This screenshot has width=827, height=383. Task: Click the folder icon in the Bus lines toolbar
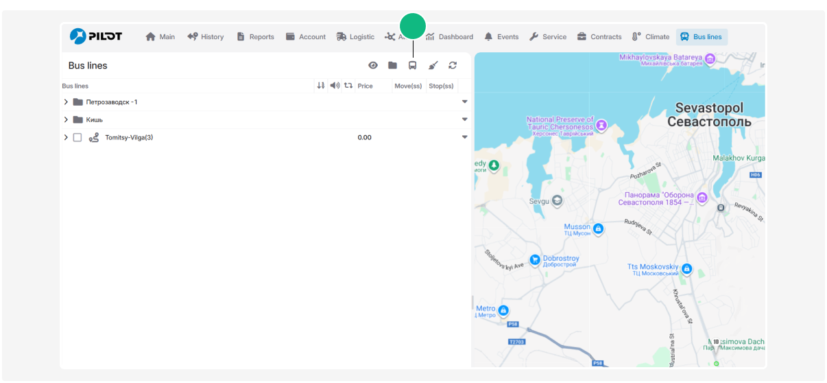pyautogui.click(x=393, y=65)
